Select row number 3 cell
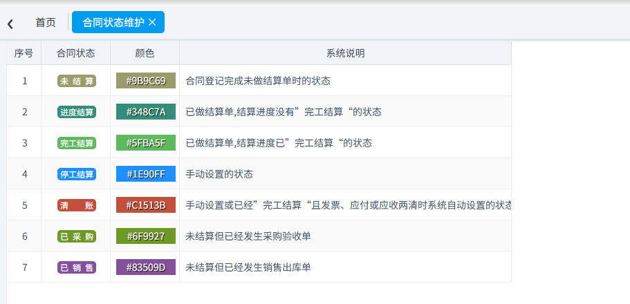This screenshot has height=304, width=630. (x=24, y=143)
